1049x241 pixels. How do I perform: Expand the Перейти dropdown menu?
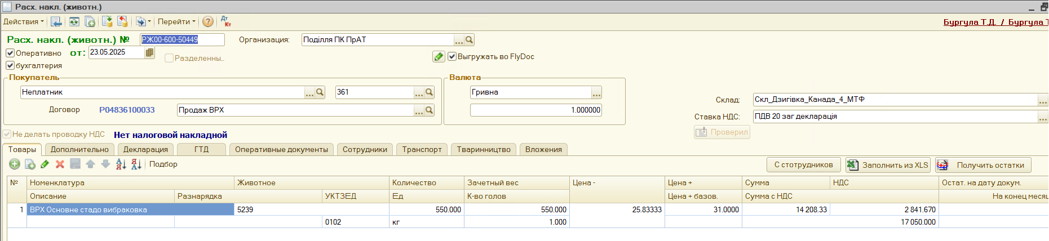176,21
